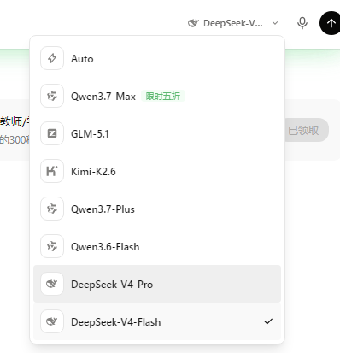
Task: Select Auto model option
Action: pos(157,58)
